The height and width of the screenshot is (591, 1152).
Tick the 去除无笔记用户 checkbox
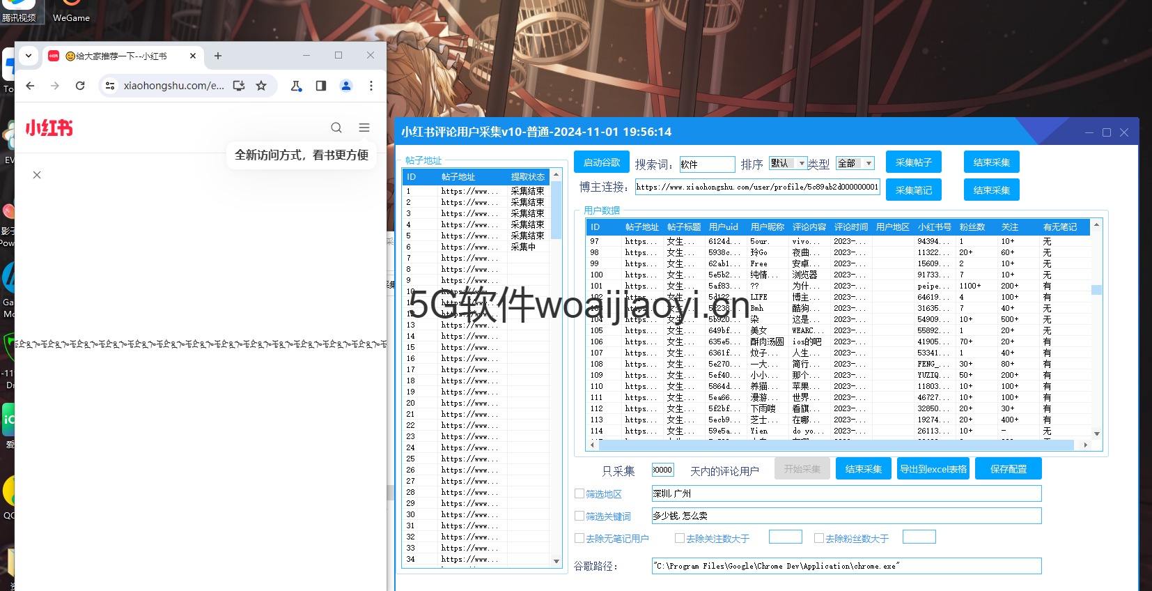click(579, 538)
